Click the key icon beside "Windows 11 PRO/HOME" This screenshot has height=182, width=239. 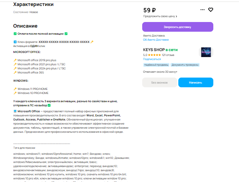(15, 89)
